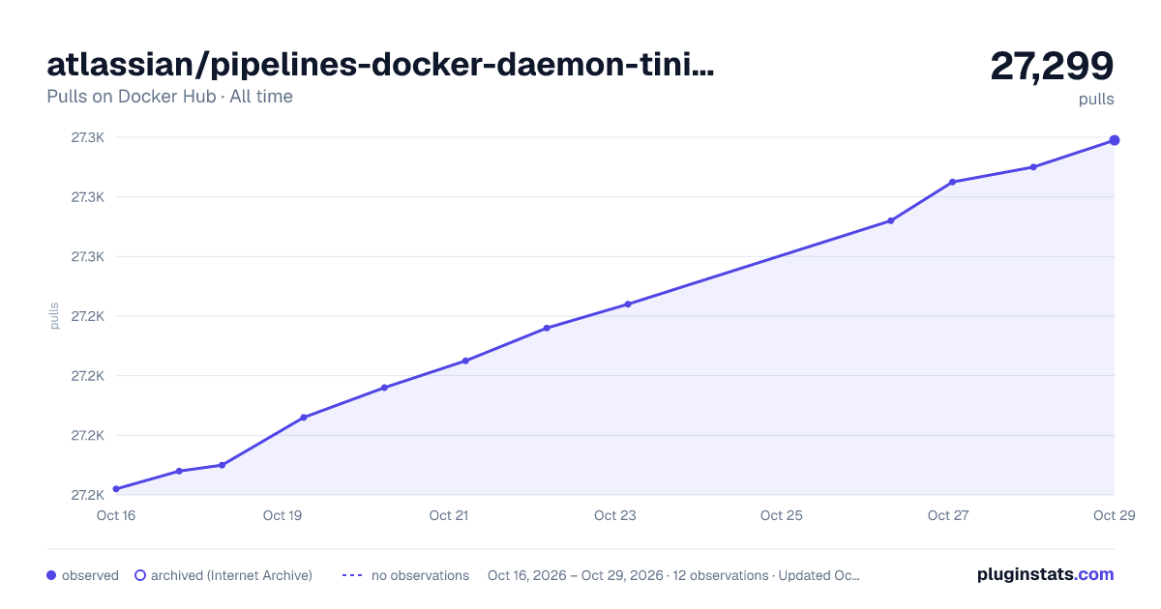Click the top 27.3K y-axis label
This screenshot has width=1161, height=609.
(88, 137)
